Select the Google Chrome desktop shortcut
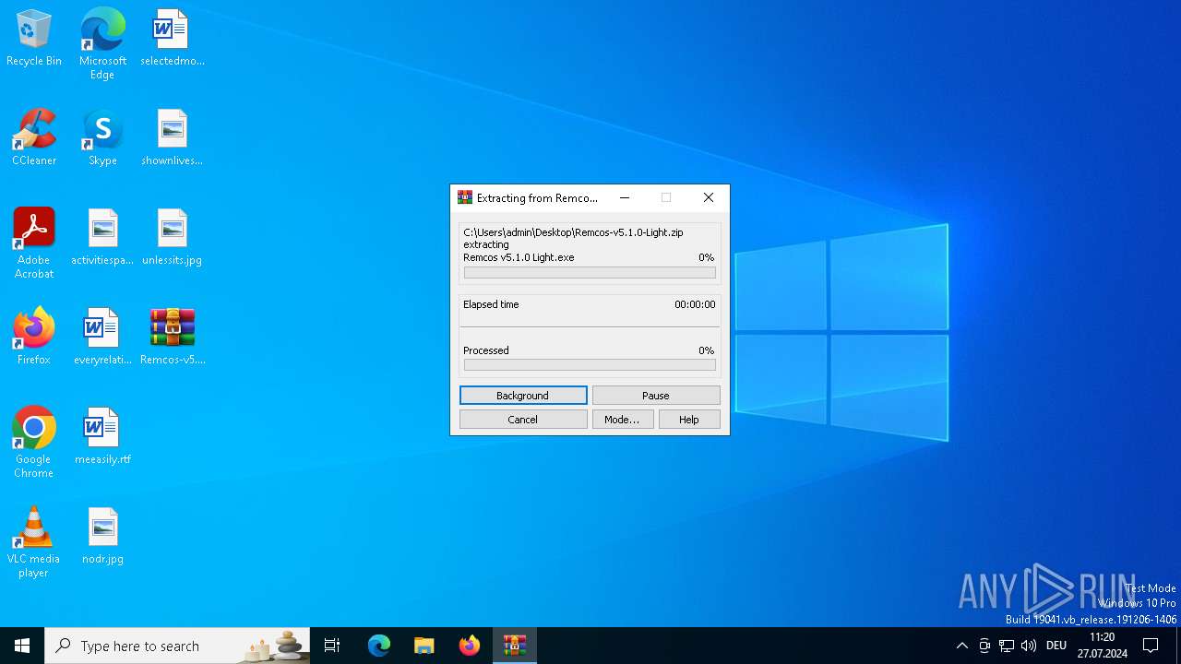The image size is (1181, 664). [34, 443]
